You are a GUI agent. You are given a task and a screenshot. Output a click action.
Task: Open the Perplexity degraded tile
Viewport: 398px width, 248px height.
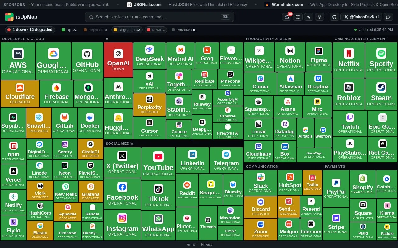150,104
